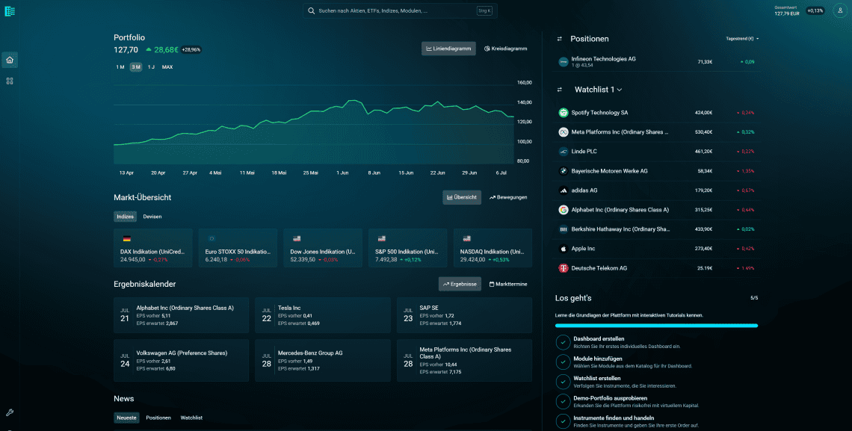Image resolution: width=852 pixels, height=431 pixels.
Task: Click the Linde PLC logo icon
Action: (564, 152)
